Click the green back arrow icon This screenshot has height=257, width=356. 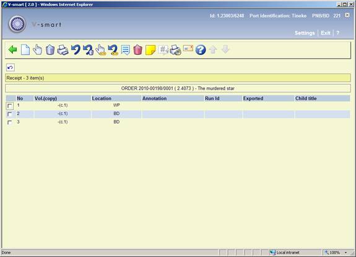[12, 49]
